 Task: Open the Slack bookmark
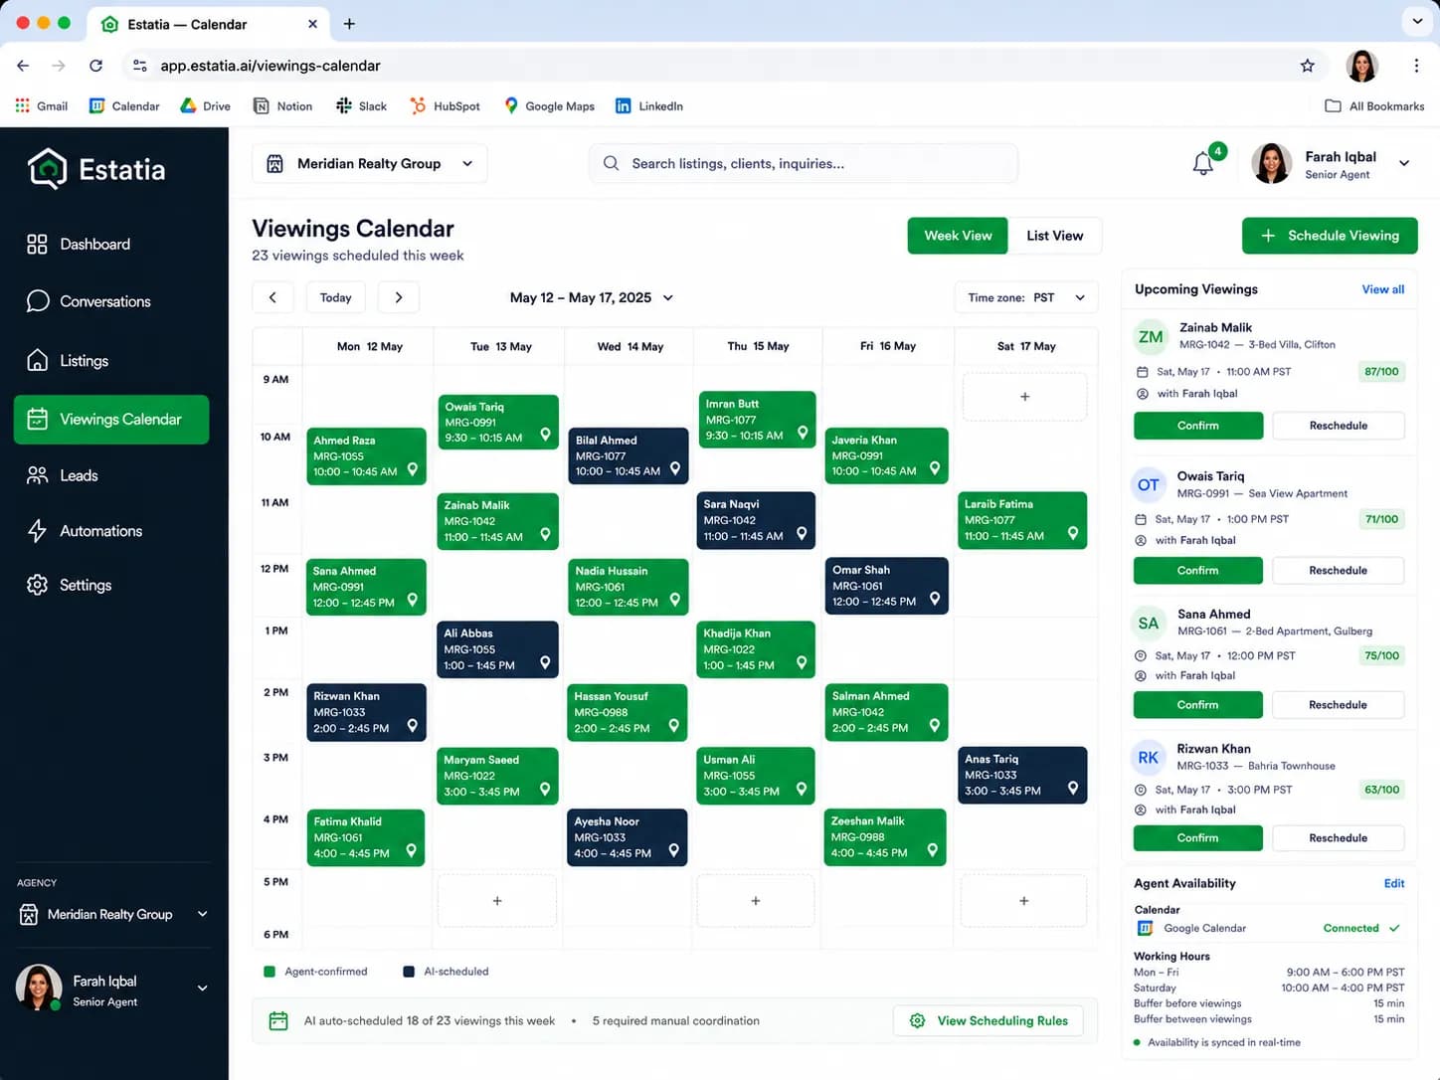[x=362, y=106]
